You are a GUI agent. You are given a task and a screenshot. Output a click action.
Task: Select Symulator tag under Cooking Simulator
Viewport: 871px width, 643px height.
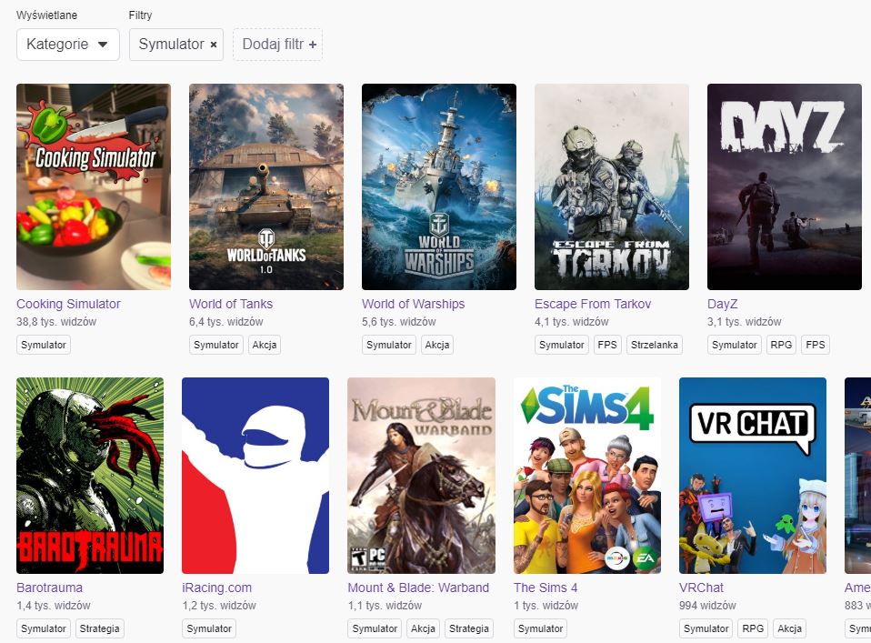tap(44, 345)
